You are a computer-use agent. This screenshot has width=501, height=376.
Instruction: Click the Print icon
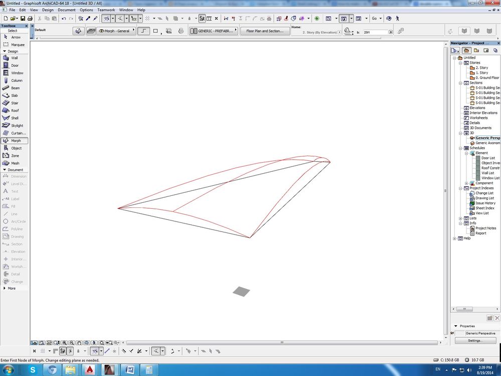pyautogui.click(x=30, y=19)
